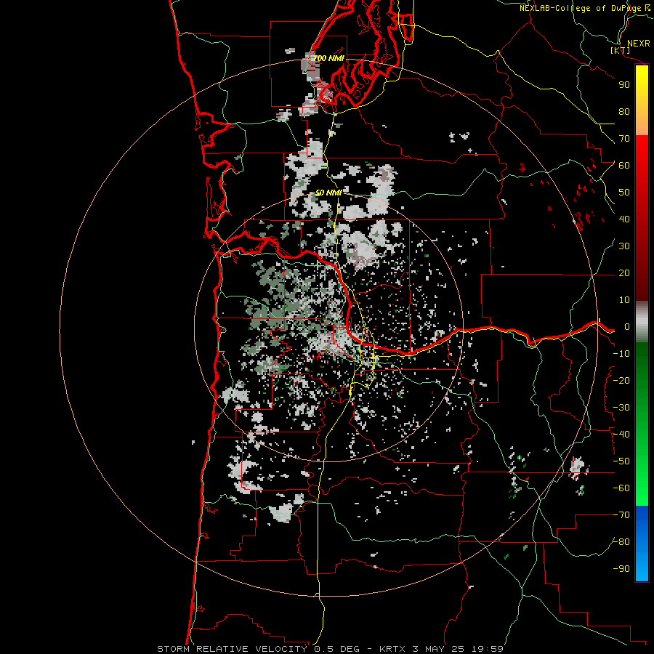Click the 80 value on velocity scale
Viewport: 654px width, 654px height.
coord(624,112)
